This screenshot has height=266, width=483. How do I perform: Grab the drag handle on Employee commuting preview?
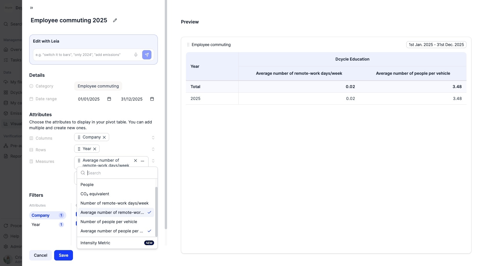pos(188,45)
